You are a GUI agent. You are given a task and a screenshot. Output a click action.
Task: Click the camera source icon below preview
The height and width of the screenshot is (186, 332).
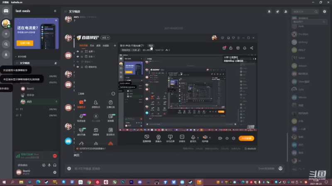(159, 138)
